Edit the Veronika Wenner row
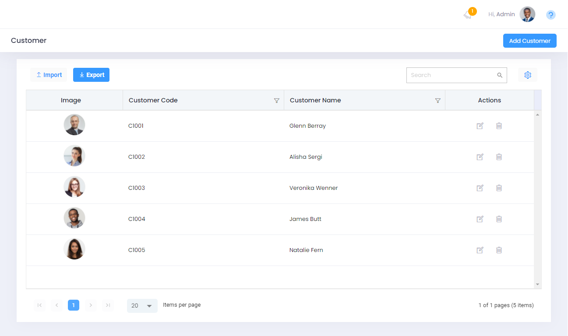Image resolution: width=568 pixels, height=336 pixels. 480,188
